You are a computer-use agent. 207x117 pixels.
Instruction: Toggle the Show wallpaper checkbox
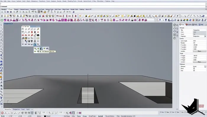click(194, 68)
